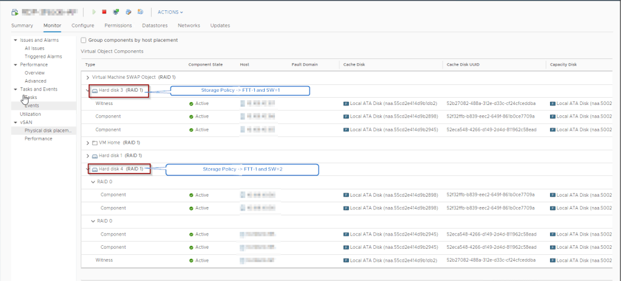This screenshot has width=621, height=281.
Task: Collapse the Issues and Alarms section
Action: tap(15, 40)
